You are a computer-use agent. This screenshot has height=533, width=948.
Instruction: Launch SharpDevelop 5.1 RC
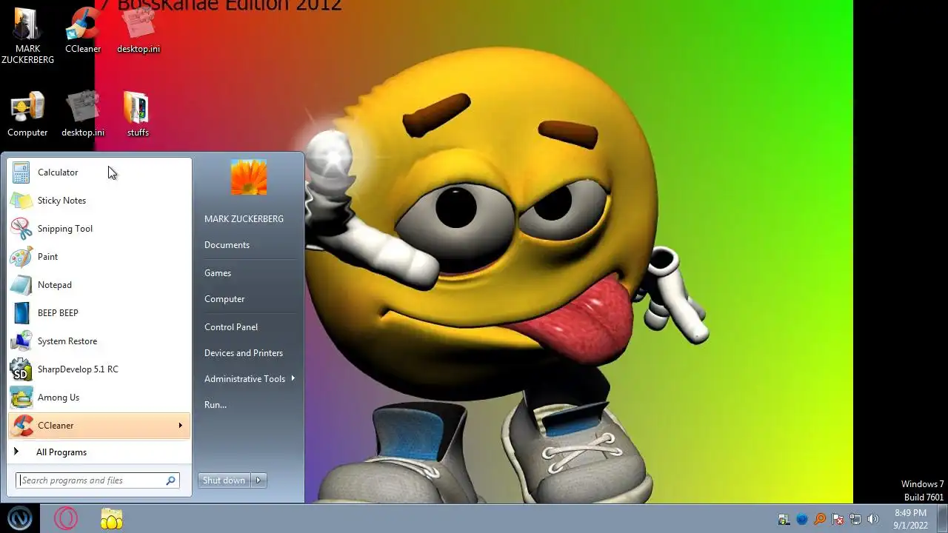pyautogui.click(x=99, y=369)
